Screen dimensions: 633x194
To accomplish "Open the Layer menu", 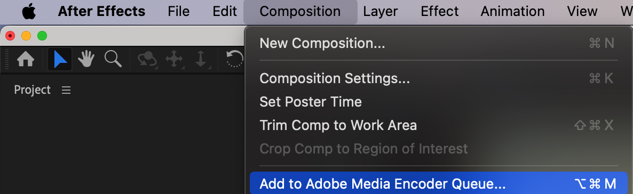I will point(381,11).
